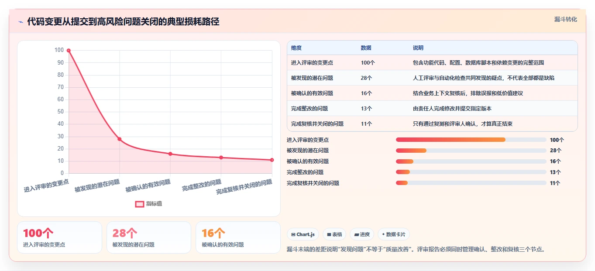Open the 100个 进入评审的变更点 stat card
This screenshot has height=271, width=595.
point(59,237)
